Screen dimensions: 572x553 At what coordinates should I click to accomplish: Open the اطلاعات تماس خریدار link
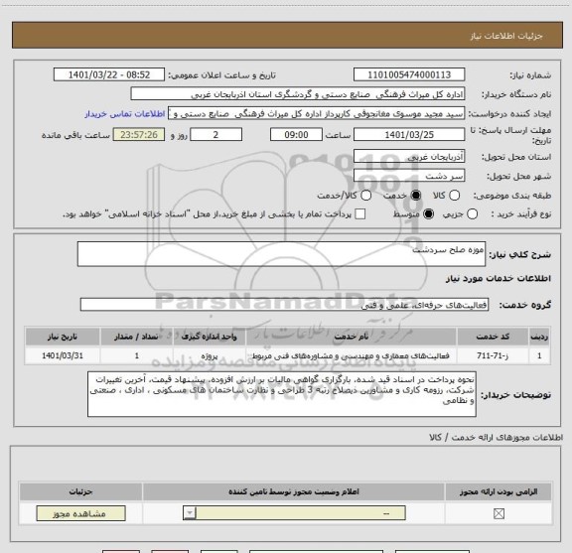pyautogui.click(x=125, y=114)
